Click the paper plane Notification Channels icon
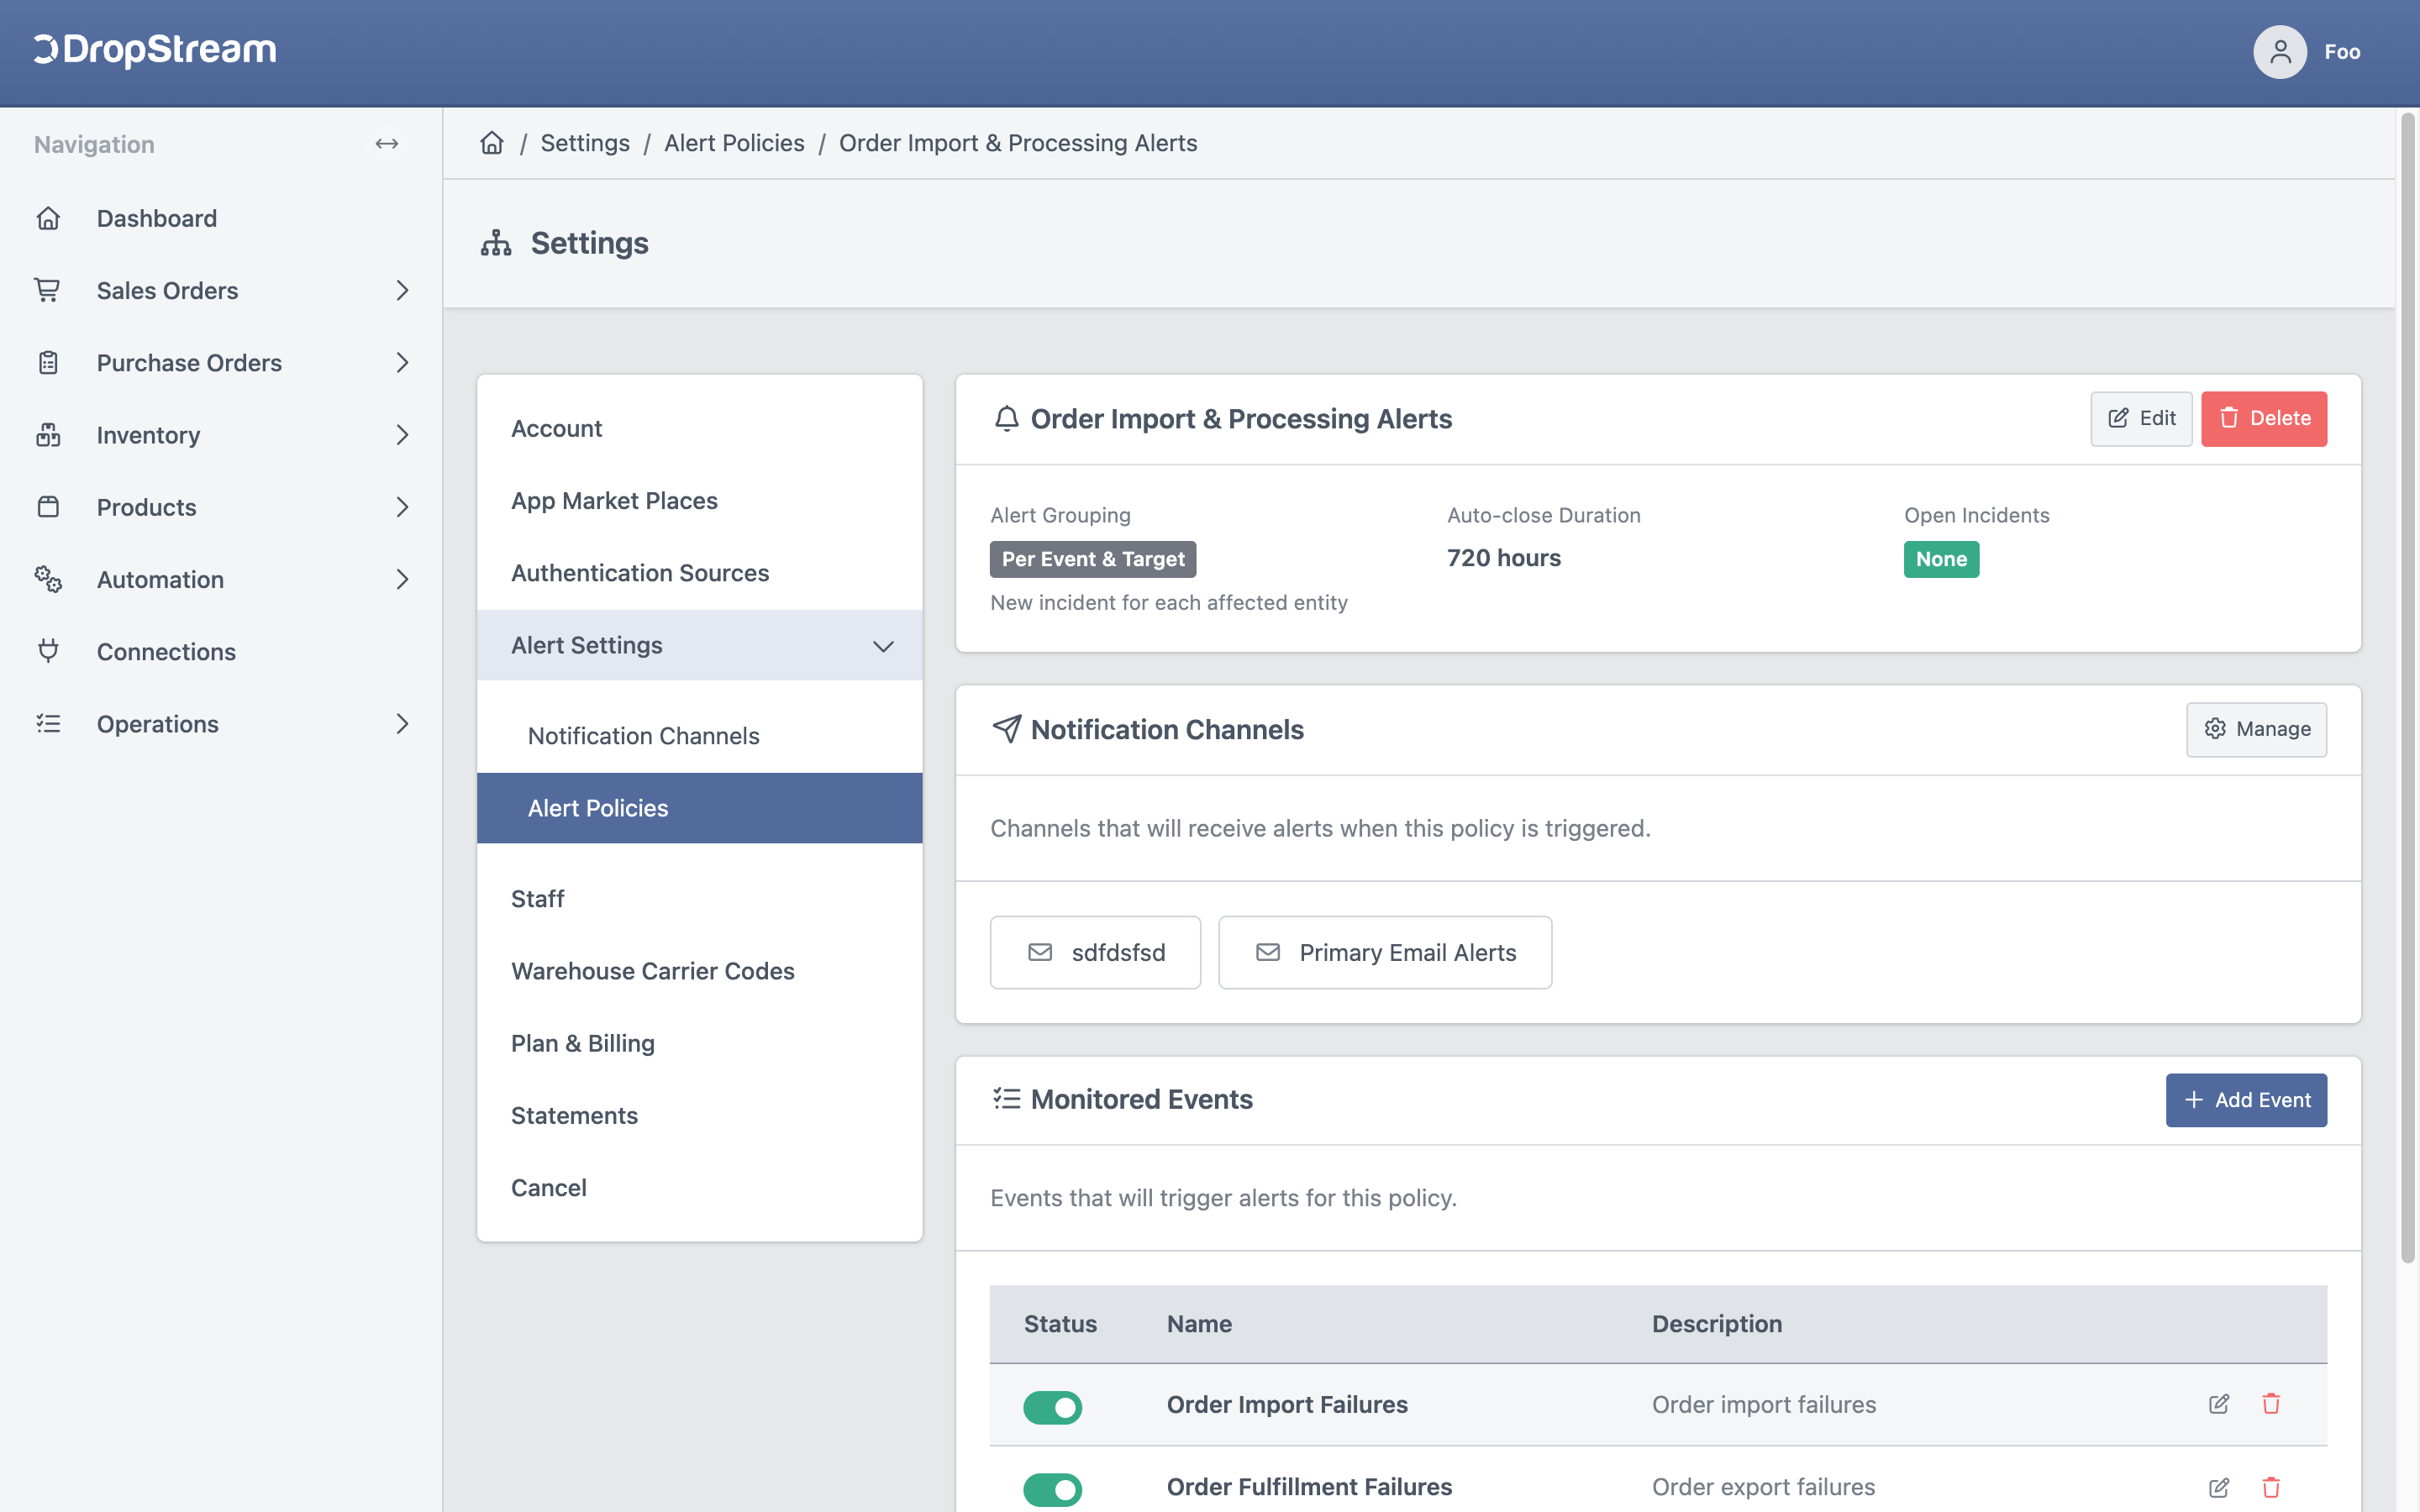Image resolution: width=2420 pixels, height=1512 pixels. (1006, 729)
